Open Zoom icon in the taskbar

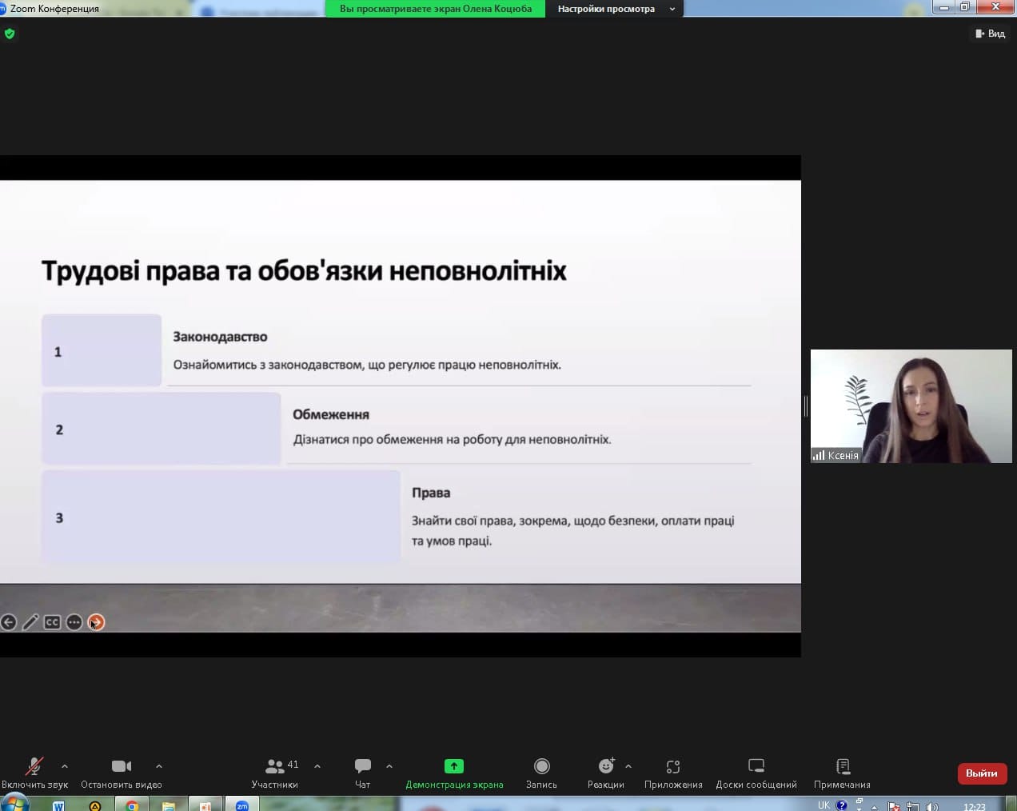pos(242,805)
